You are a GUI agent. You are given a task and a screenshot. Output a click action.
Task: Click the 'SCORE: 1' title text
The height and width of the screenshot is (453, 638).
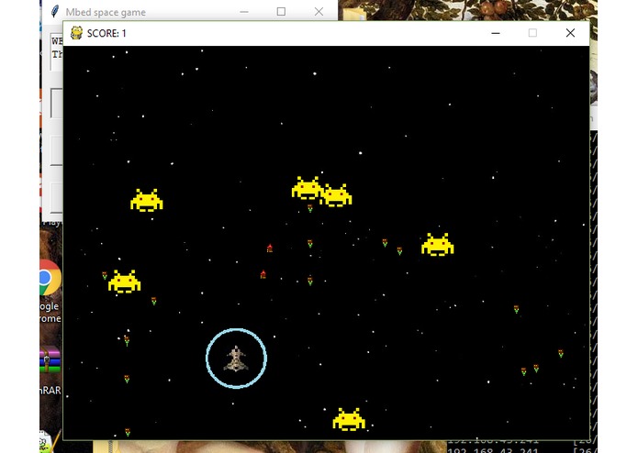pos(106,33)
